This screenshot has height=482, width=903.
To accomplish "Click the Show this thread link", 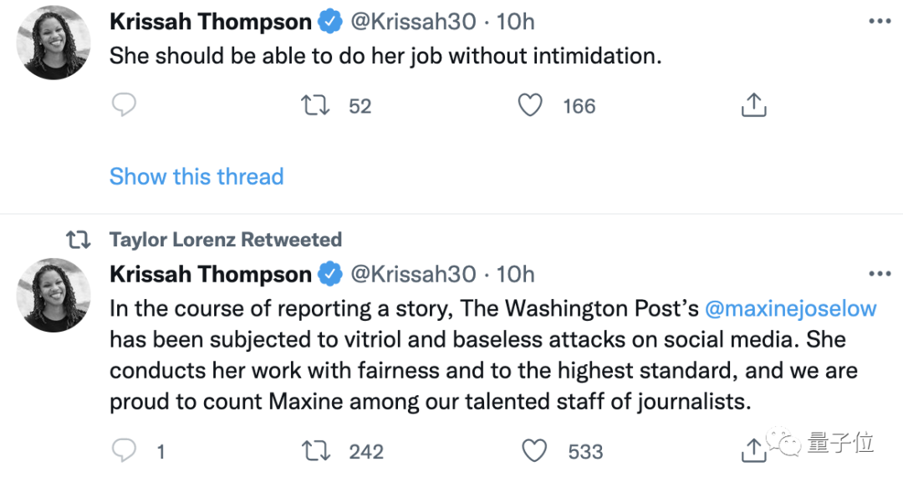I will point(196,176).
